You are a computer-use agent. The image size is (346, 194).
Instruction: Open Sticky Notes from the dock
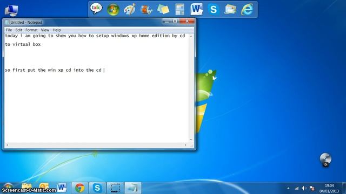tap(163, 10)
